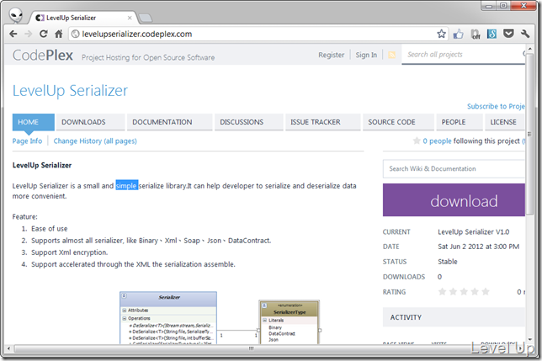Focus the Search all projects field
The height and width of the screenshot is (361, 542).
(463, 54)
